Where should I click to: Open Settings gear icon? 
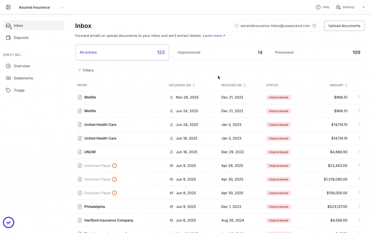(x=338, y=7)
